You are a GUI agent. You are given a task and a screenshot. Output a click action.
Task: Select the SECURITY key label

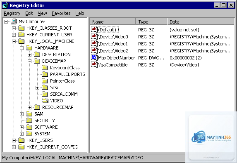coord(45,120)
